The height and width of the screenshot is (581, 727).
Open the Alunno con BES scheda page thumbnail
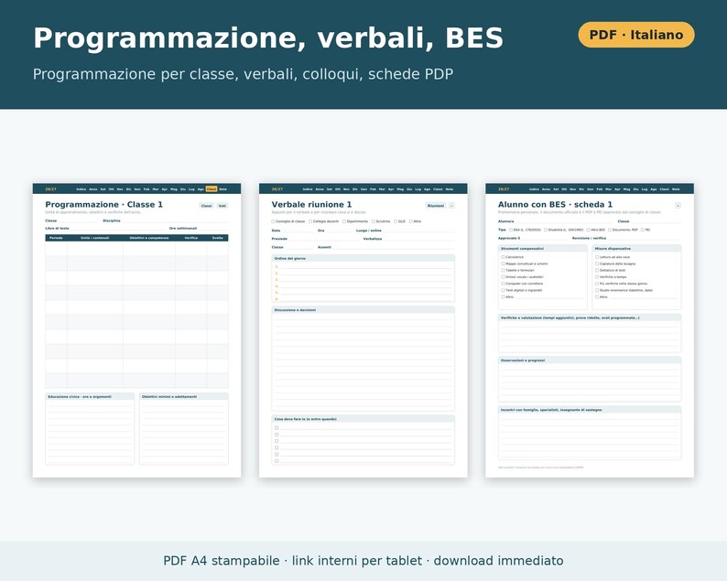tap(590, 330)
